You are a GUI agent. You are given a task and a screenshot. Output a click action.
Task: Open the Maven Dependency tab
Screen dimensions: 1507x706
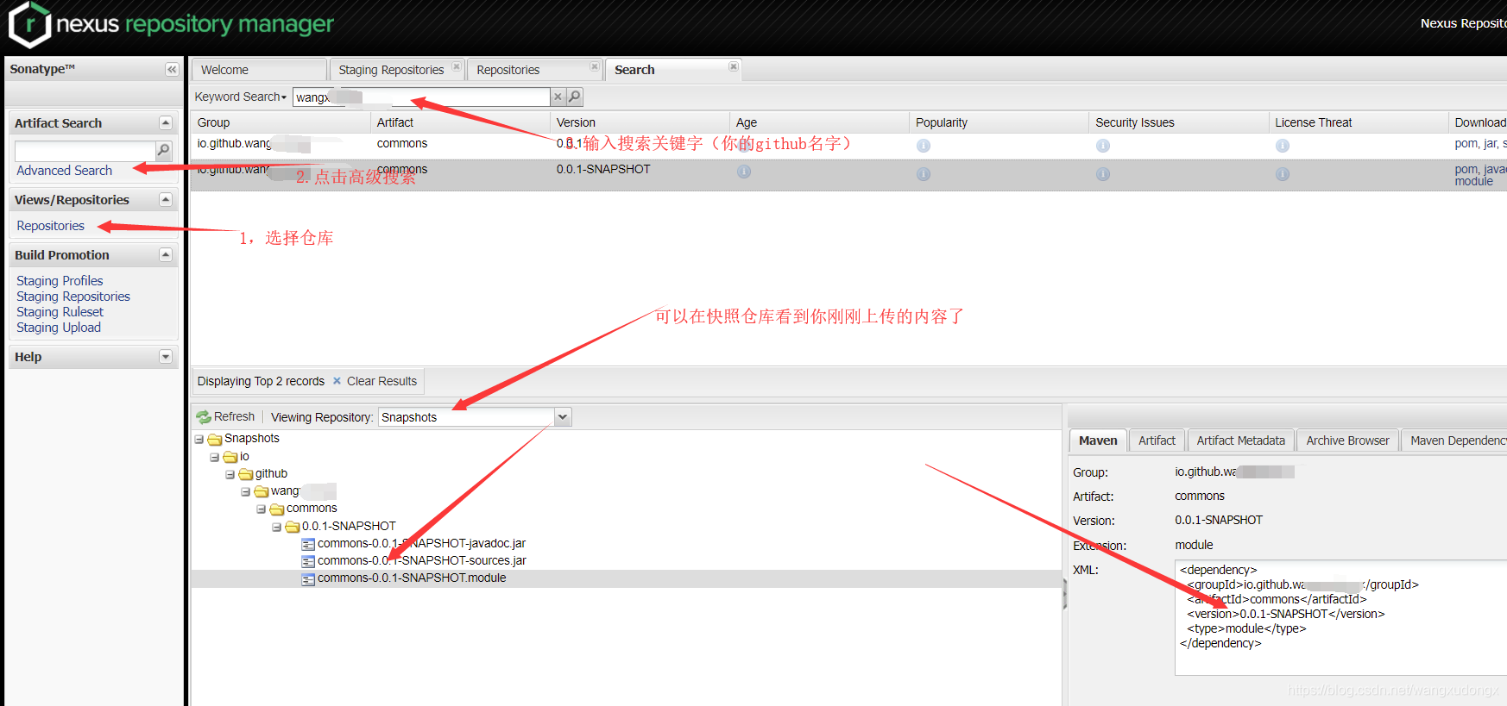pos(1455,440)
